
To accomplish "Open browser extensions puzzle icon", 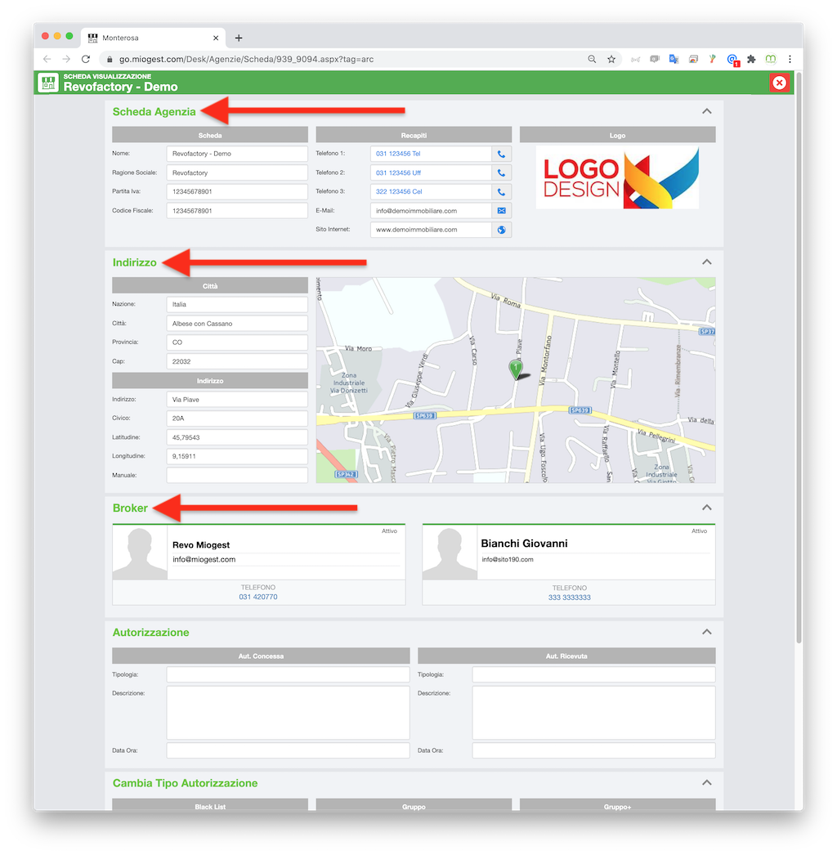I will [751, 59].
